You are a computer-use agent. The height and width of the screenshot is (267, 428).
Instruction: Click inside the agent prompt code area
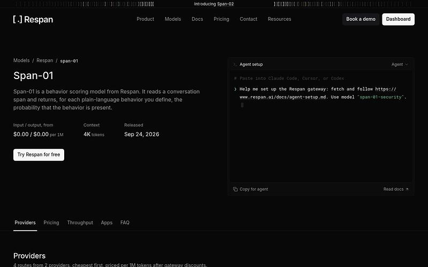tap(321, 127)
